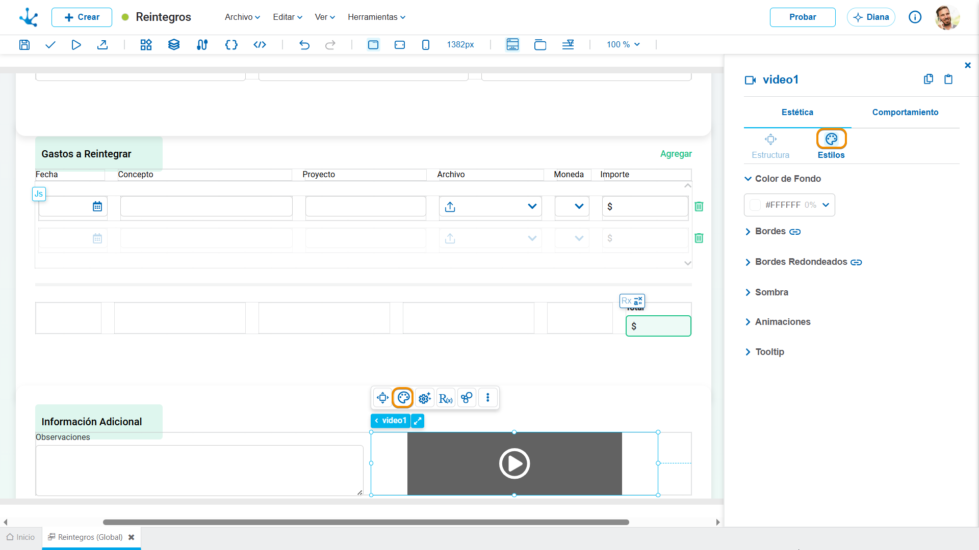Collapse the Color de Fondo section
Image resolution: width=979 pixels, height=550 pixels.
783,179
